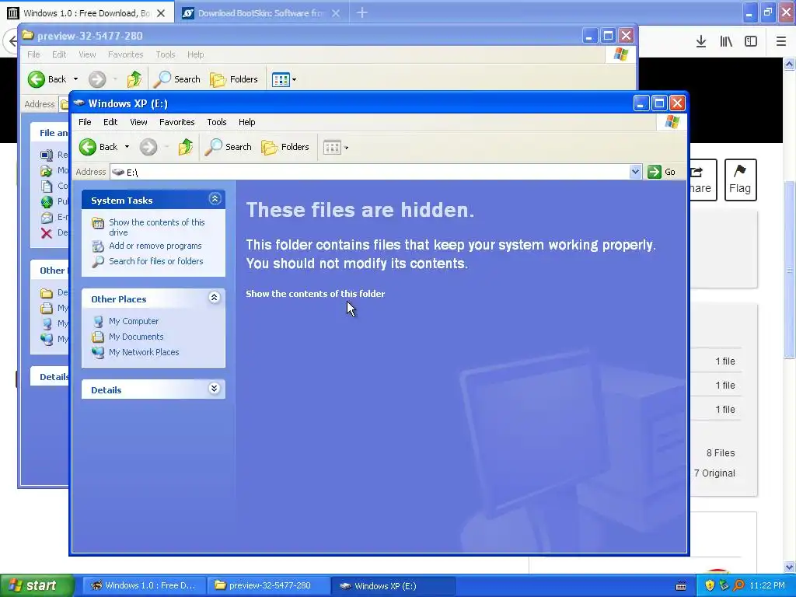This screenshot has height=597, width=796.
Task: Collapse the Other Places panel
Action: pyautogui.click(x=215, y=298)
